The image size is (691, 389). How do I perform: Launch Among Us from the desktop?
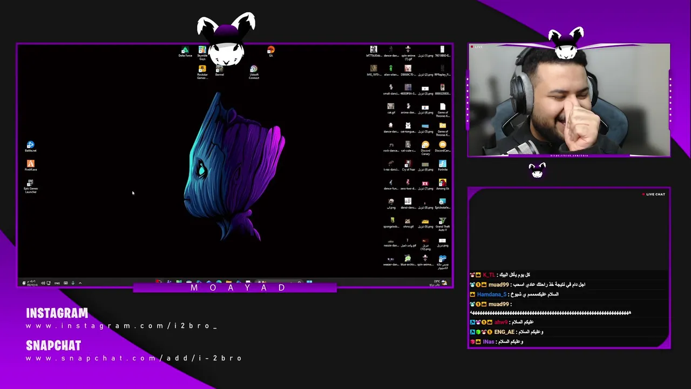(x=443, y=184)
